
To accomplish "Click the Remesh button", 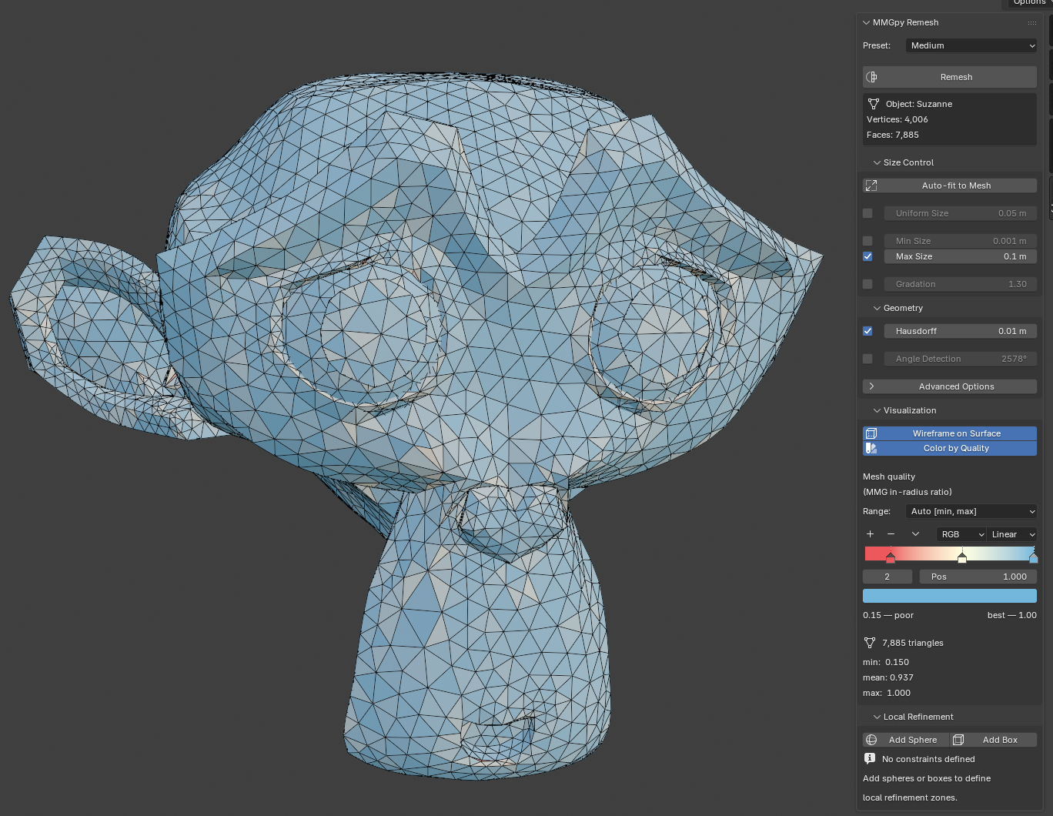I will tap(950, 77).
